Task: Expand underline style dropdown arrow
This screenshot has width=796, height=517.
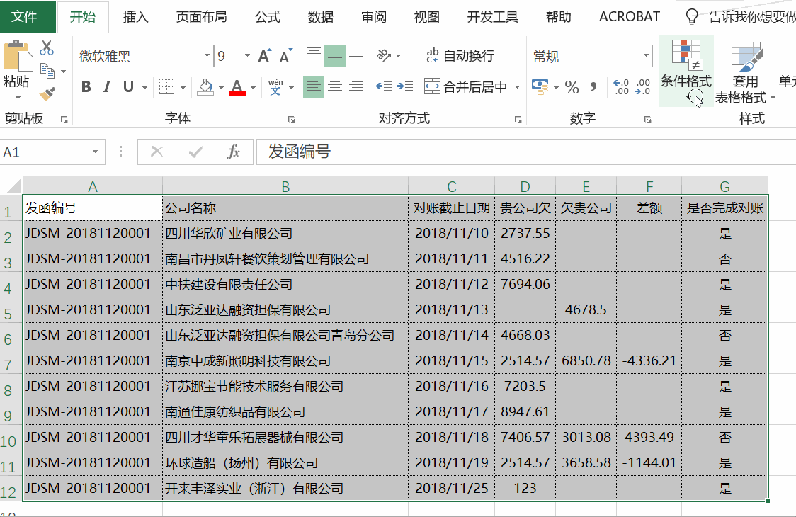Action: tap(144, 87)
